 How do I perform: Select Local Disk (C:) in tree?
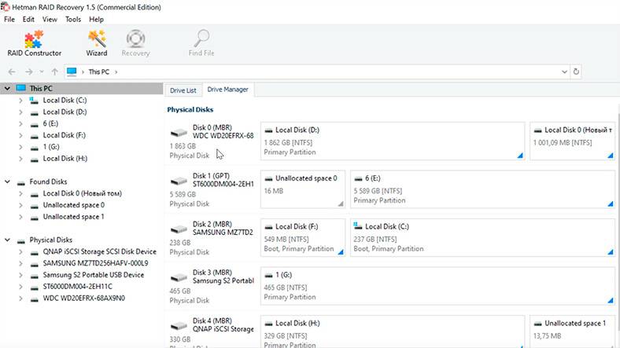pyautogui.click(x=65, y=101)
